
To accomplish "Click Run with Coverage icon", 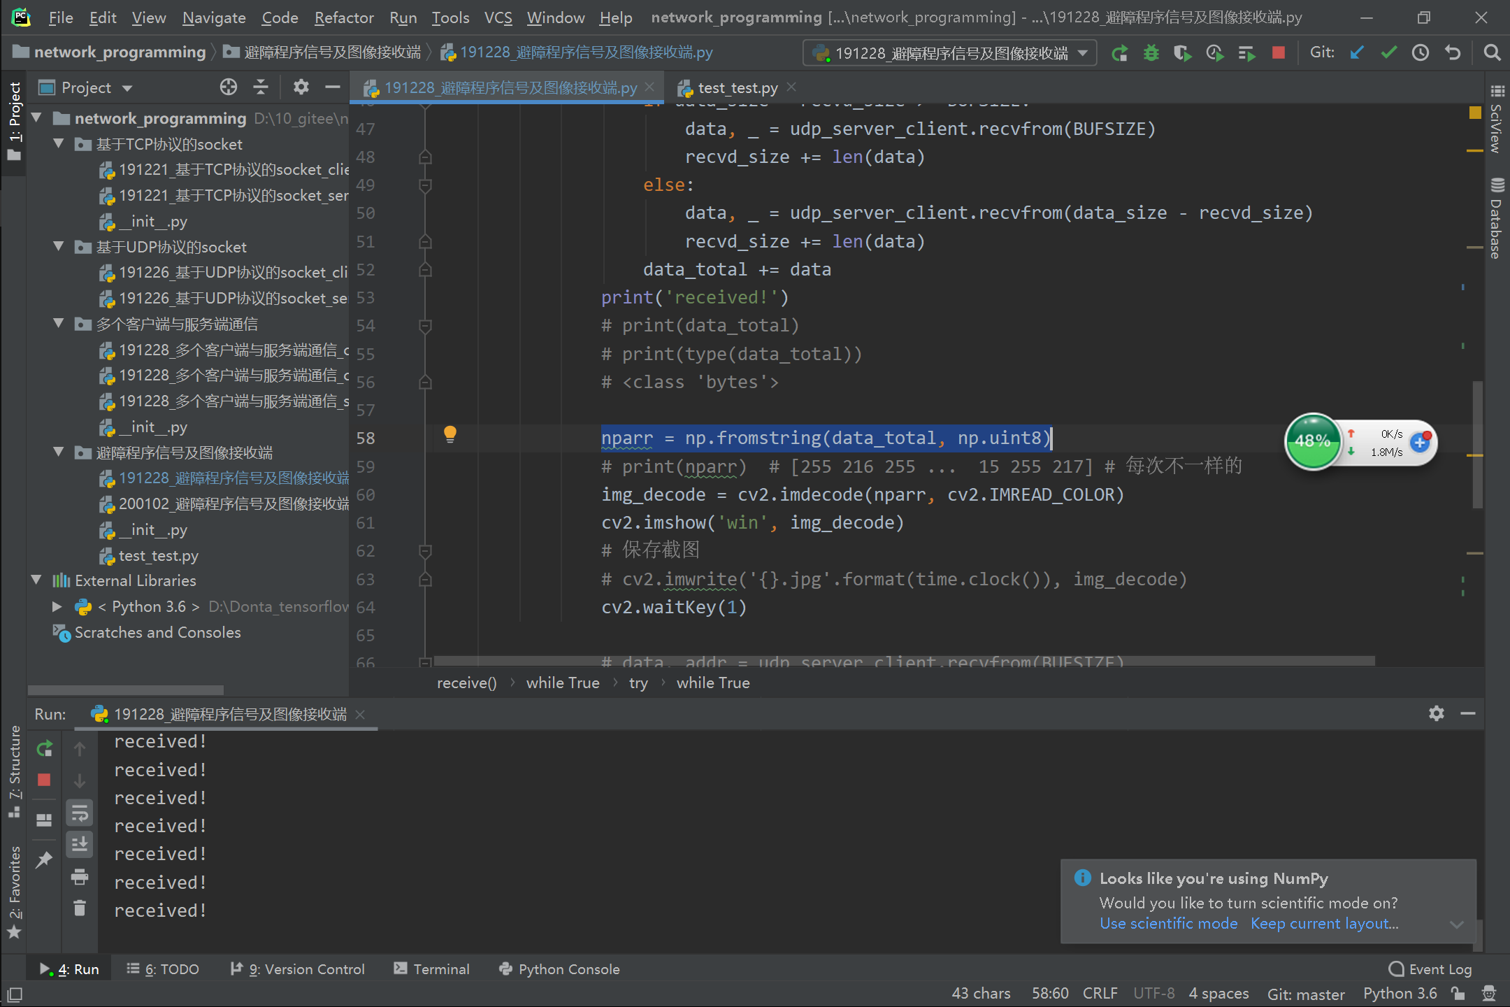I will pos(1182,52).
